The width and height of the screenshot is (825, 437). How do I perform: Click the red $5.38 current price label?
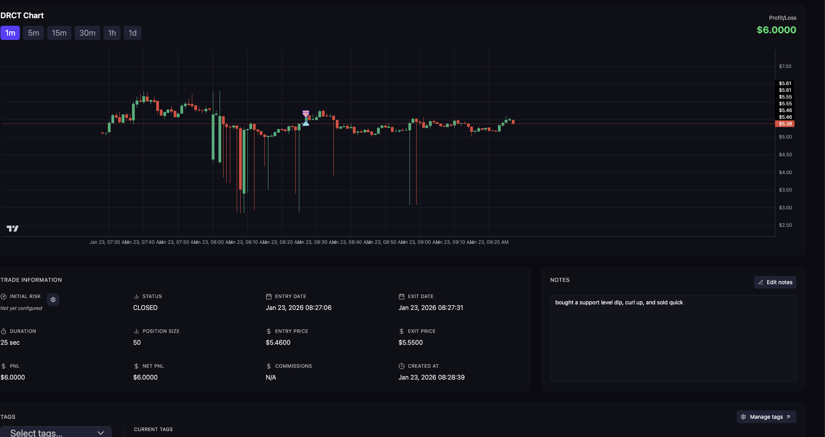point(785,124)
